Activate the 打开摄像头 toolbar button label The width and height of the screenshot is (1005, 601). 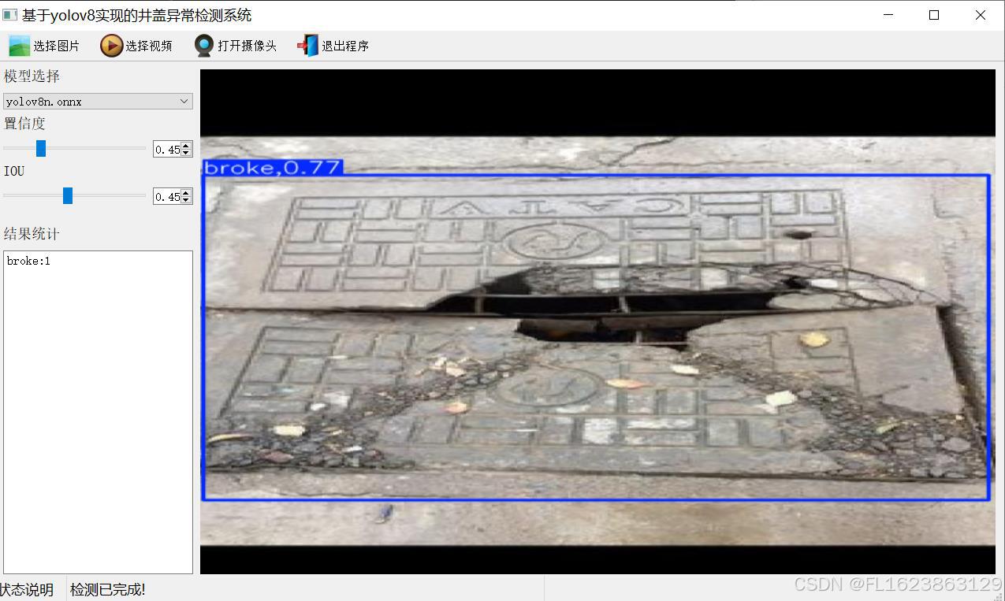pyautogui.click(x=247, y=46)
